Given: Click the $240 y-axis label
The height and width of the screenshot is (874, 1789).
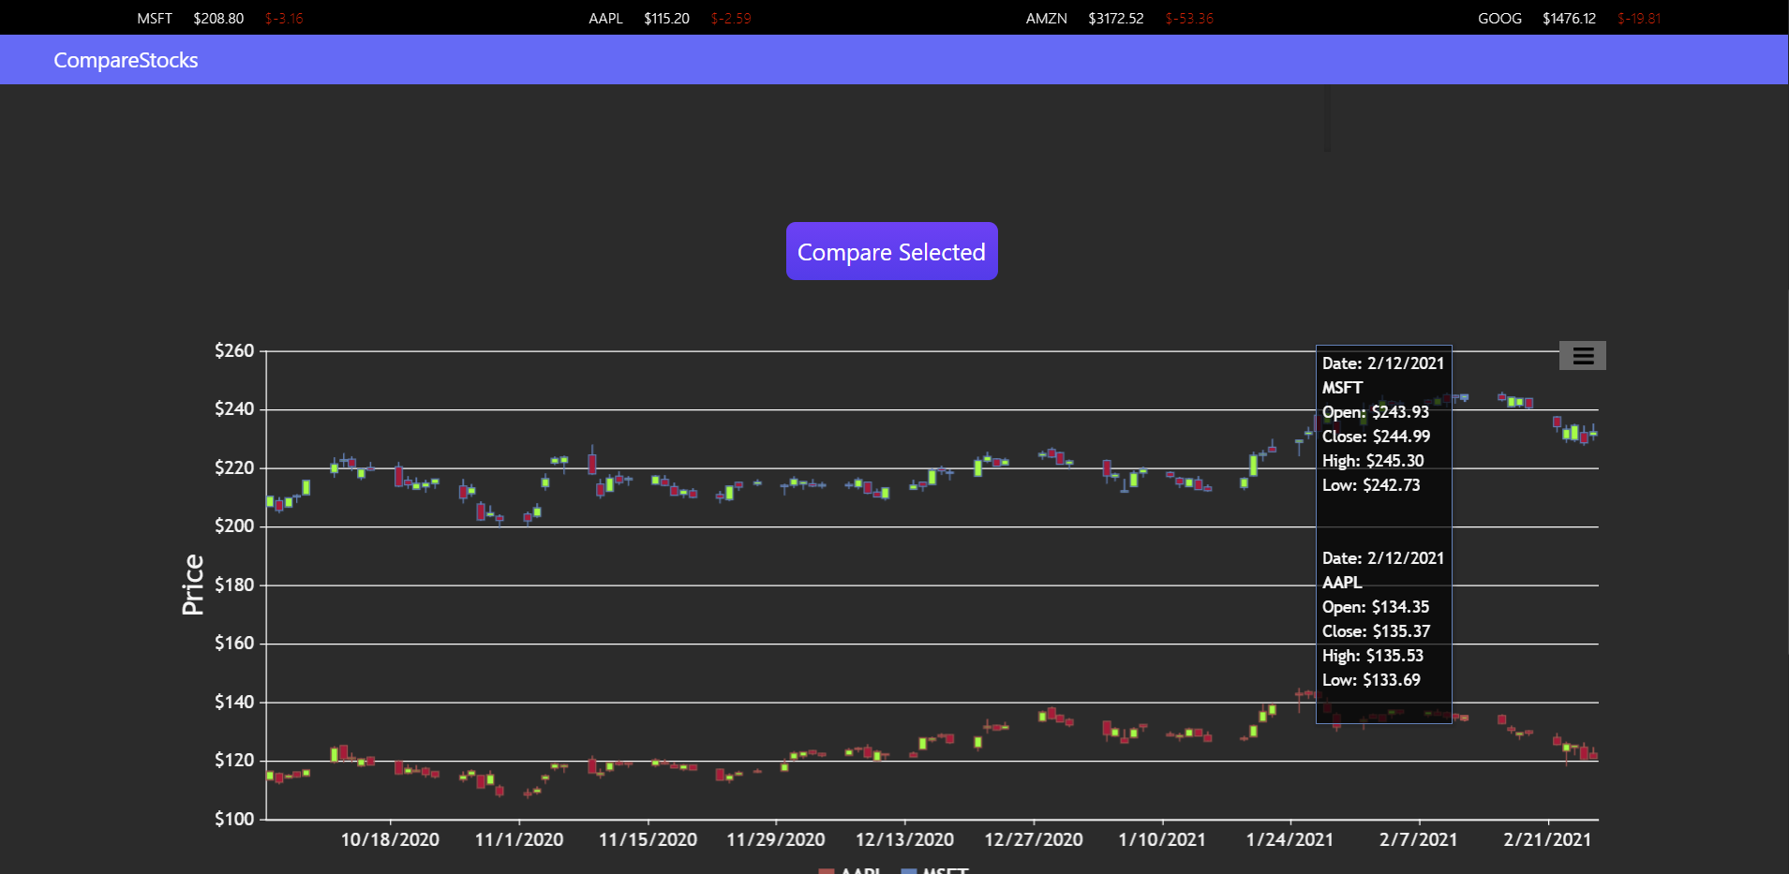Looking at the screenshot, I should pos(234,408).
